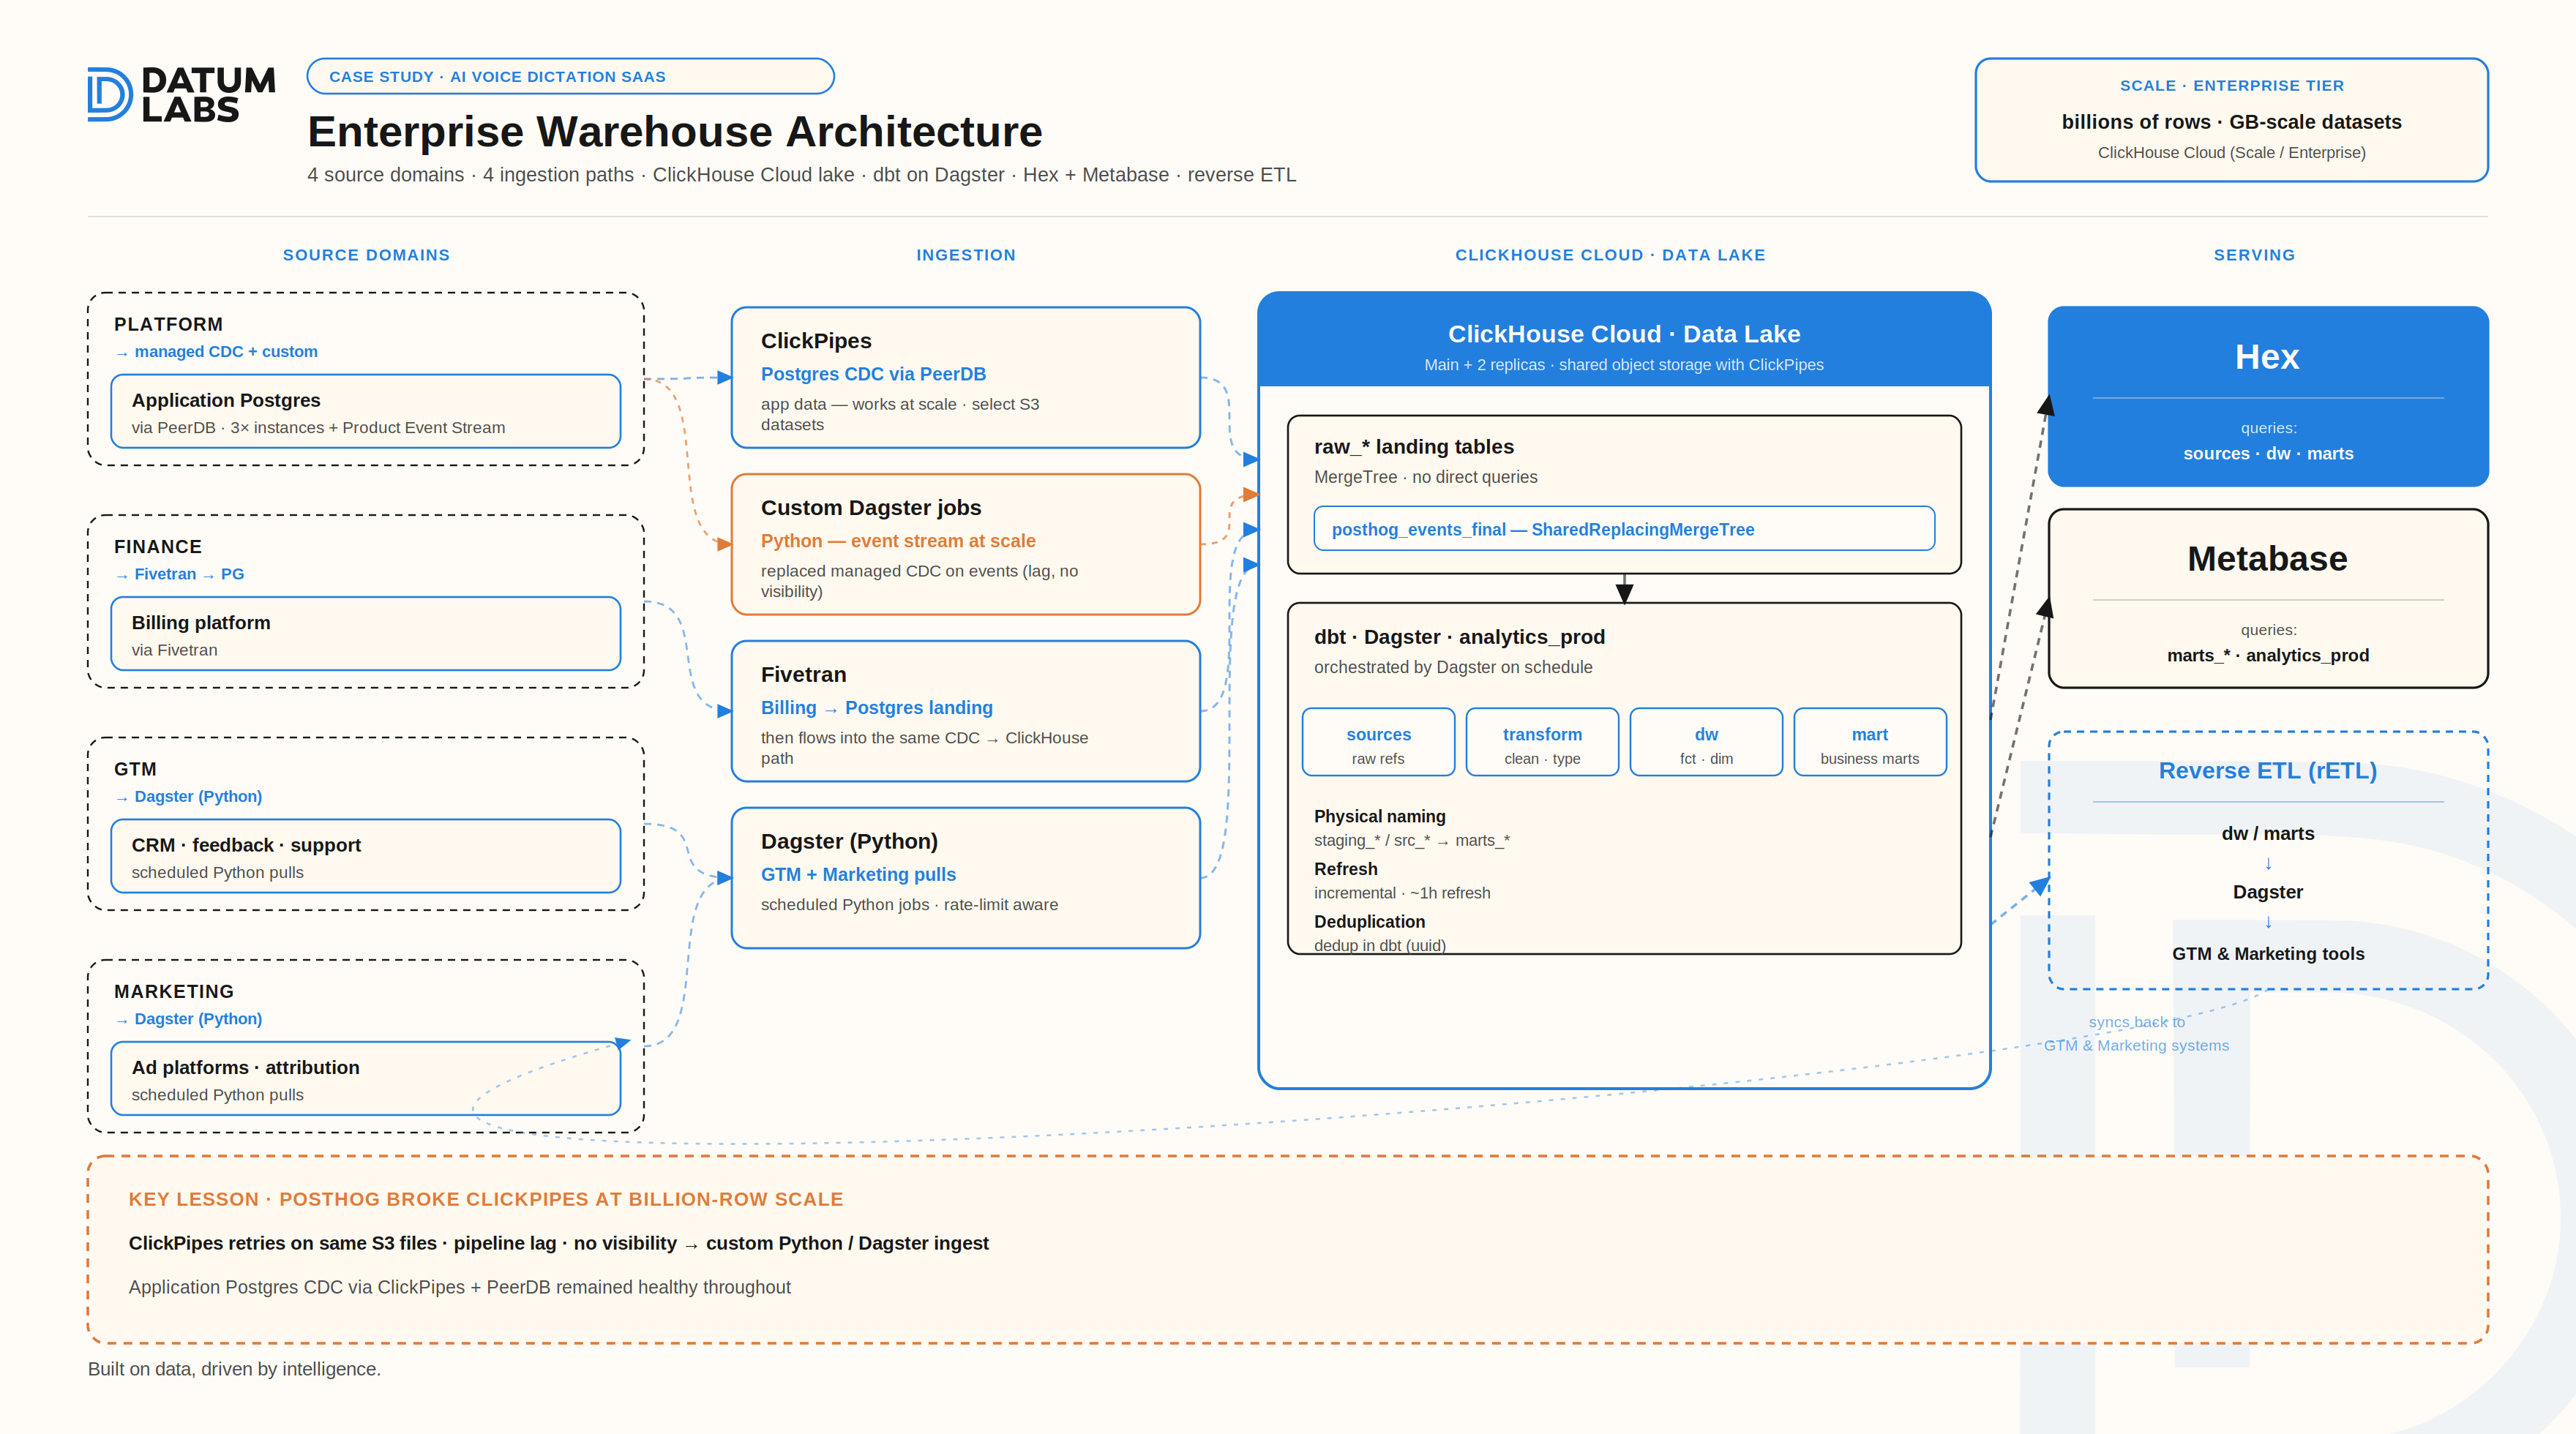Click the Dagster step in rETL
2576x1434 pixels.
click(2267, 892)
